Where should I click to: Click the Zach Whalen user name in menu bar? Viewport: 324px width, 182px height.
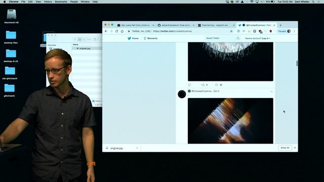click(x=302, y=2)
